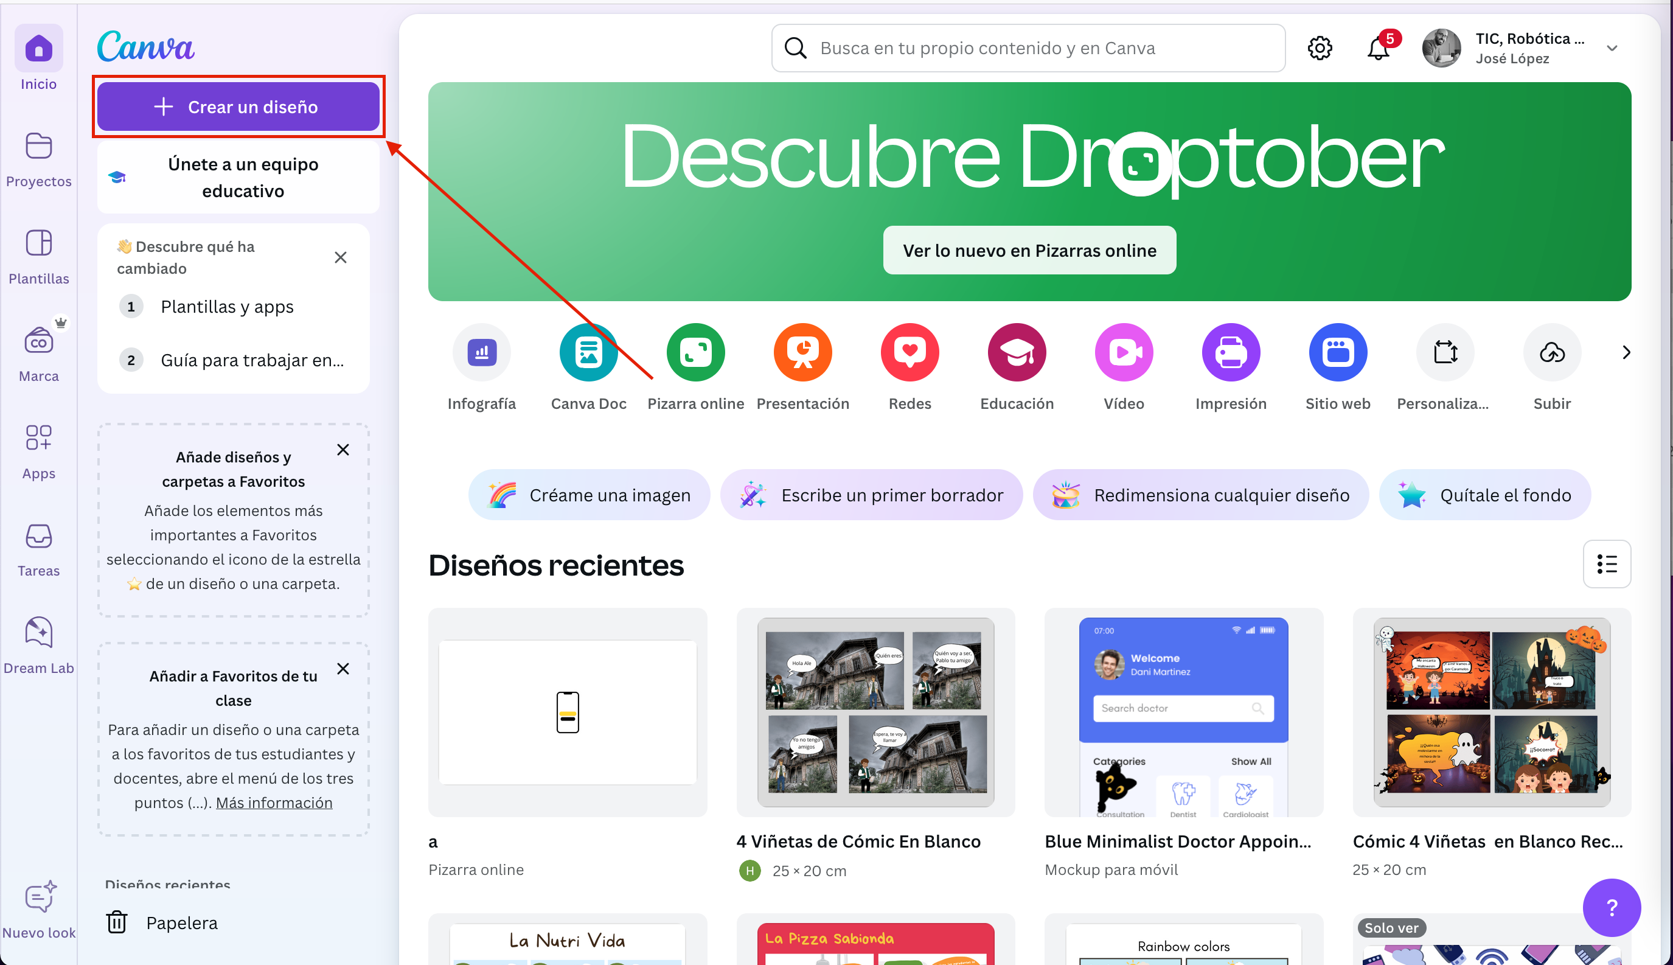
Task: Expand the account menu chevron
Action: [1612, 49]
